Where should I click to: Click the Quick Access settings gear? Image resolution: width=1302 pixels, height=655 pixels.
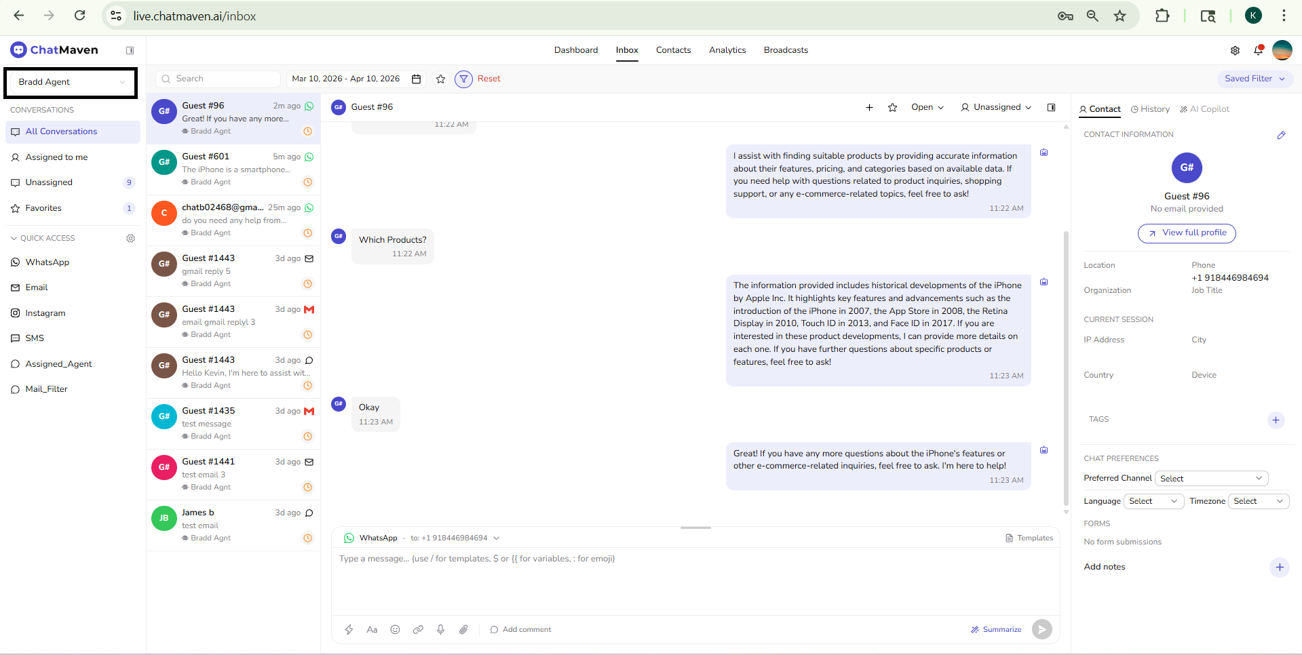pyautogui.click(x=131, y=238)
